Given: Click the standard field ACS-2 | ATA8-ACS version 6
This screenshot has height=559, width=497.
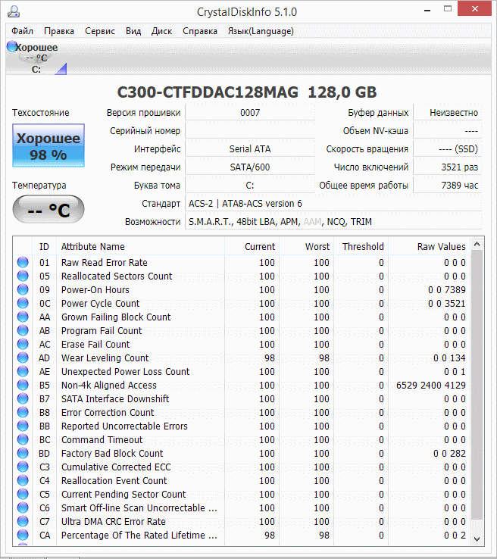Looking at the screenshot, I should click(x=333, y=204).
